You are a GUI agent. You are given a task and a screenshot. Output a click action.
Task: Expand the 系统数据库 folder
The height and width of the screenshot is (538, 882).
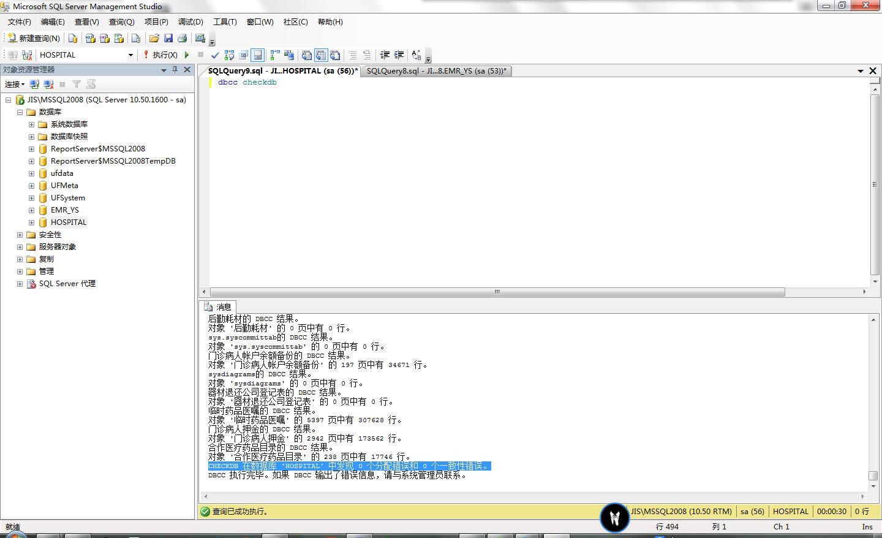click(31, 124)
